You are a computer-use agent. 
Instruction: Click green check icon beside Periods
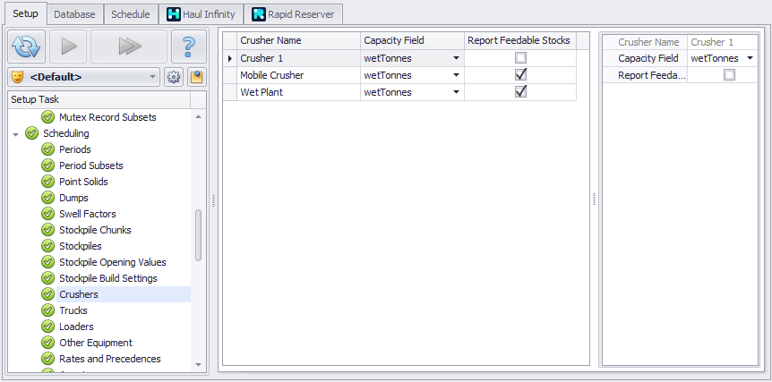47,149
